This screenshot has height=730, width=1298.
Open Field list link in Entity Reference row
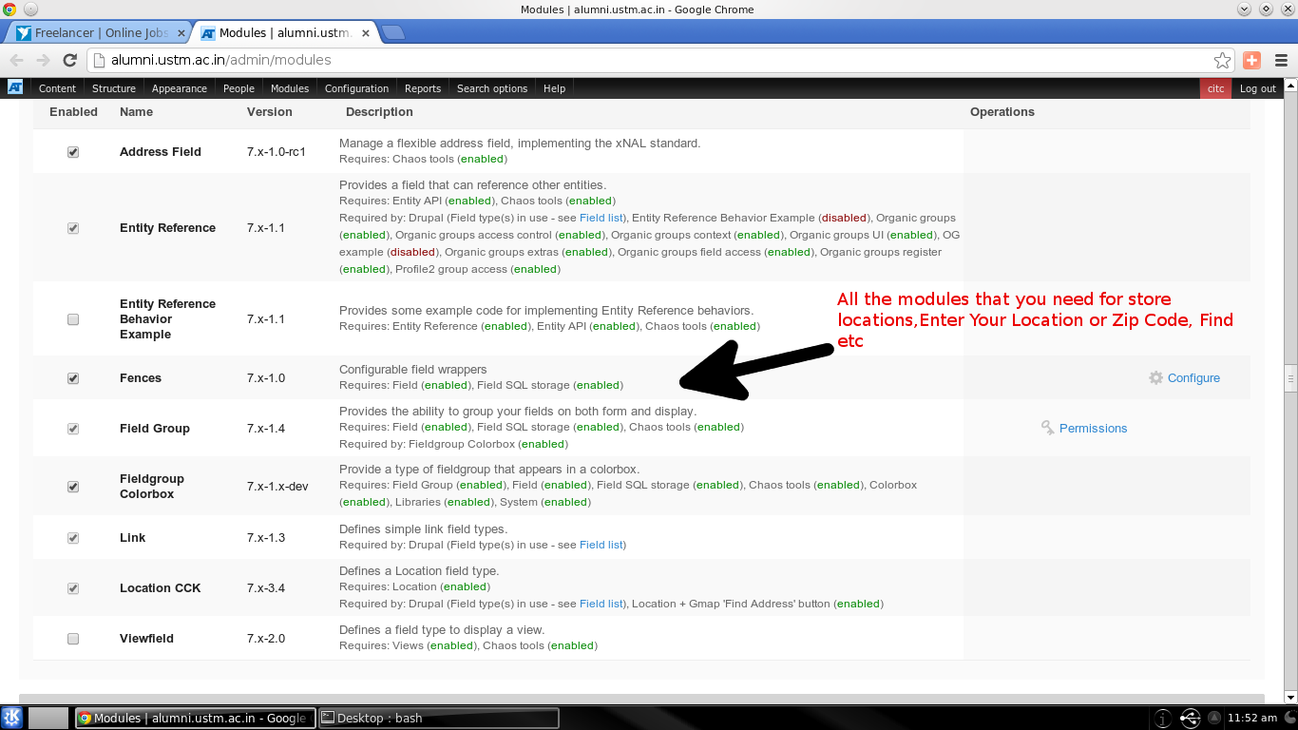pos(602,218)
